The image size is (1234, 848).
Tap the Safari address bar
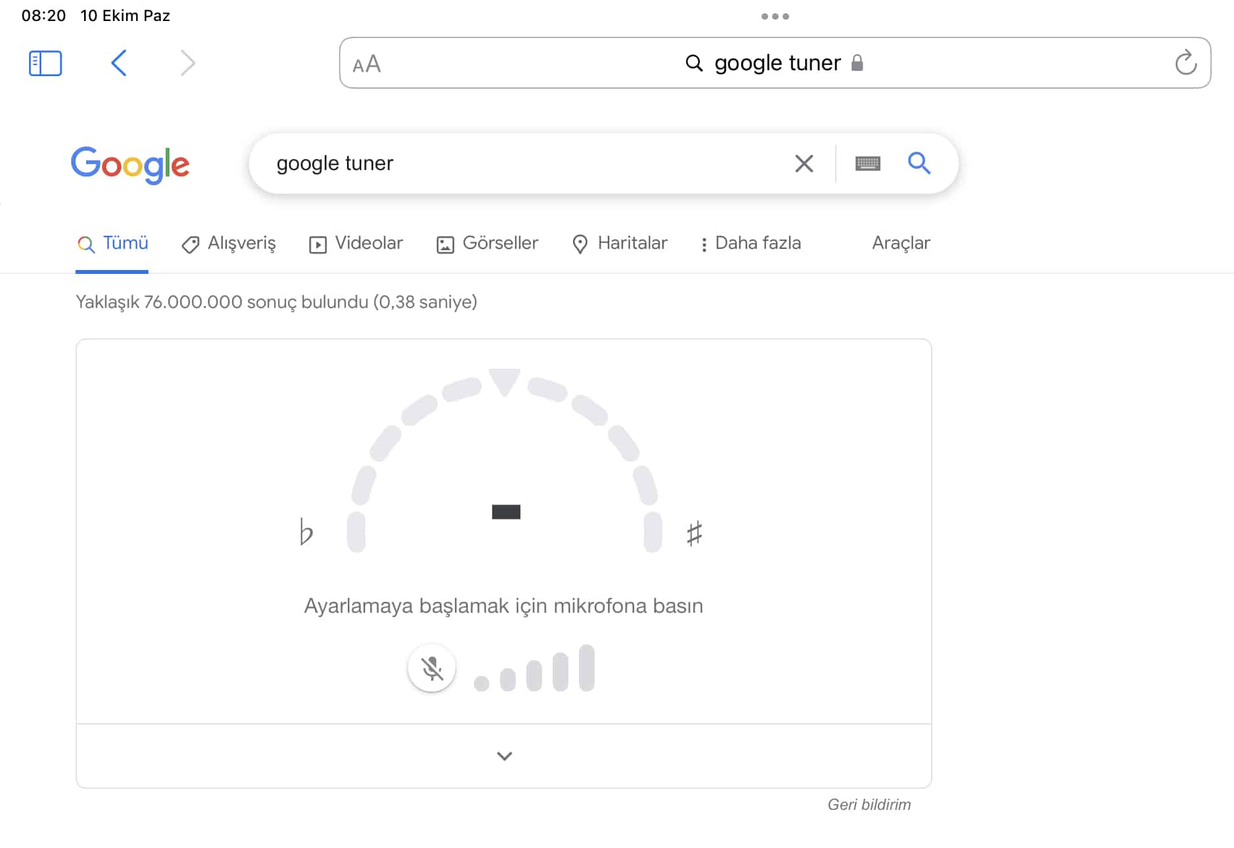tap(775, 62)
